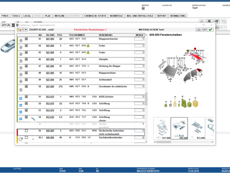Check the box for row 56 Heckscheibe beheizbar
The image size is (230, 173).
27,131
